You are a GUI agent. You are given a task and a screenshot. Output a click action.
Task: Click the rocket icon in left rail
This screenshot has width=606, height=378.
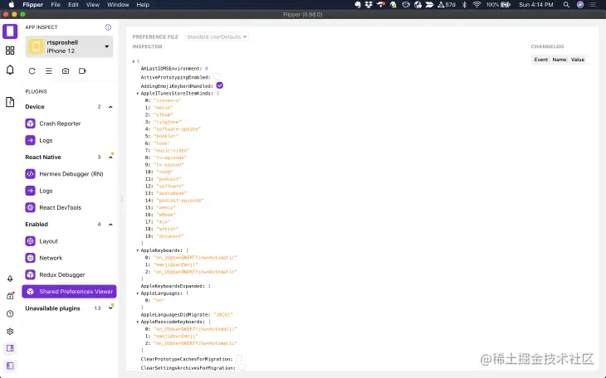(x=10, y=279)
